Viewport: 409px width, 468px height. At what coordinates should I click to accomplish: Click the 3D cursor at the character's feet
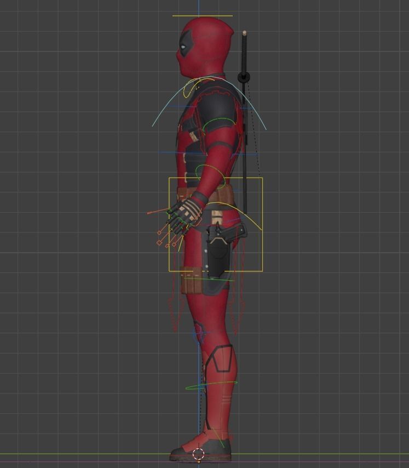[x=199, y=454]
